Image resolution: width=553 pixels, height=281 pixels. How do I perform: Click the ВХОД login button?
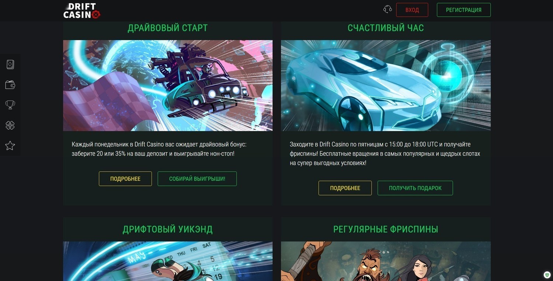(412, 10)
